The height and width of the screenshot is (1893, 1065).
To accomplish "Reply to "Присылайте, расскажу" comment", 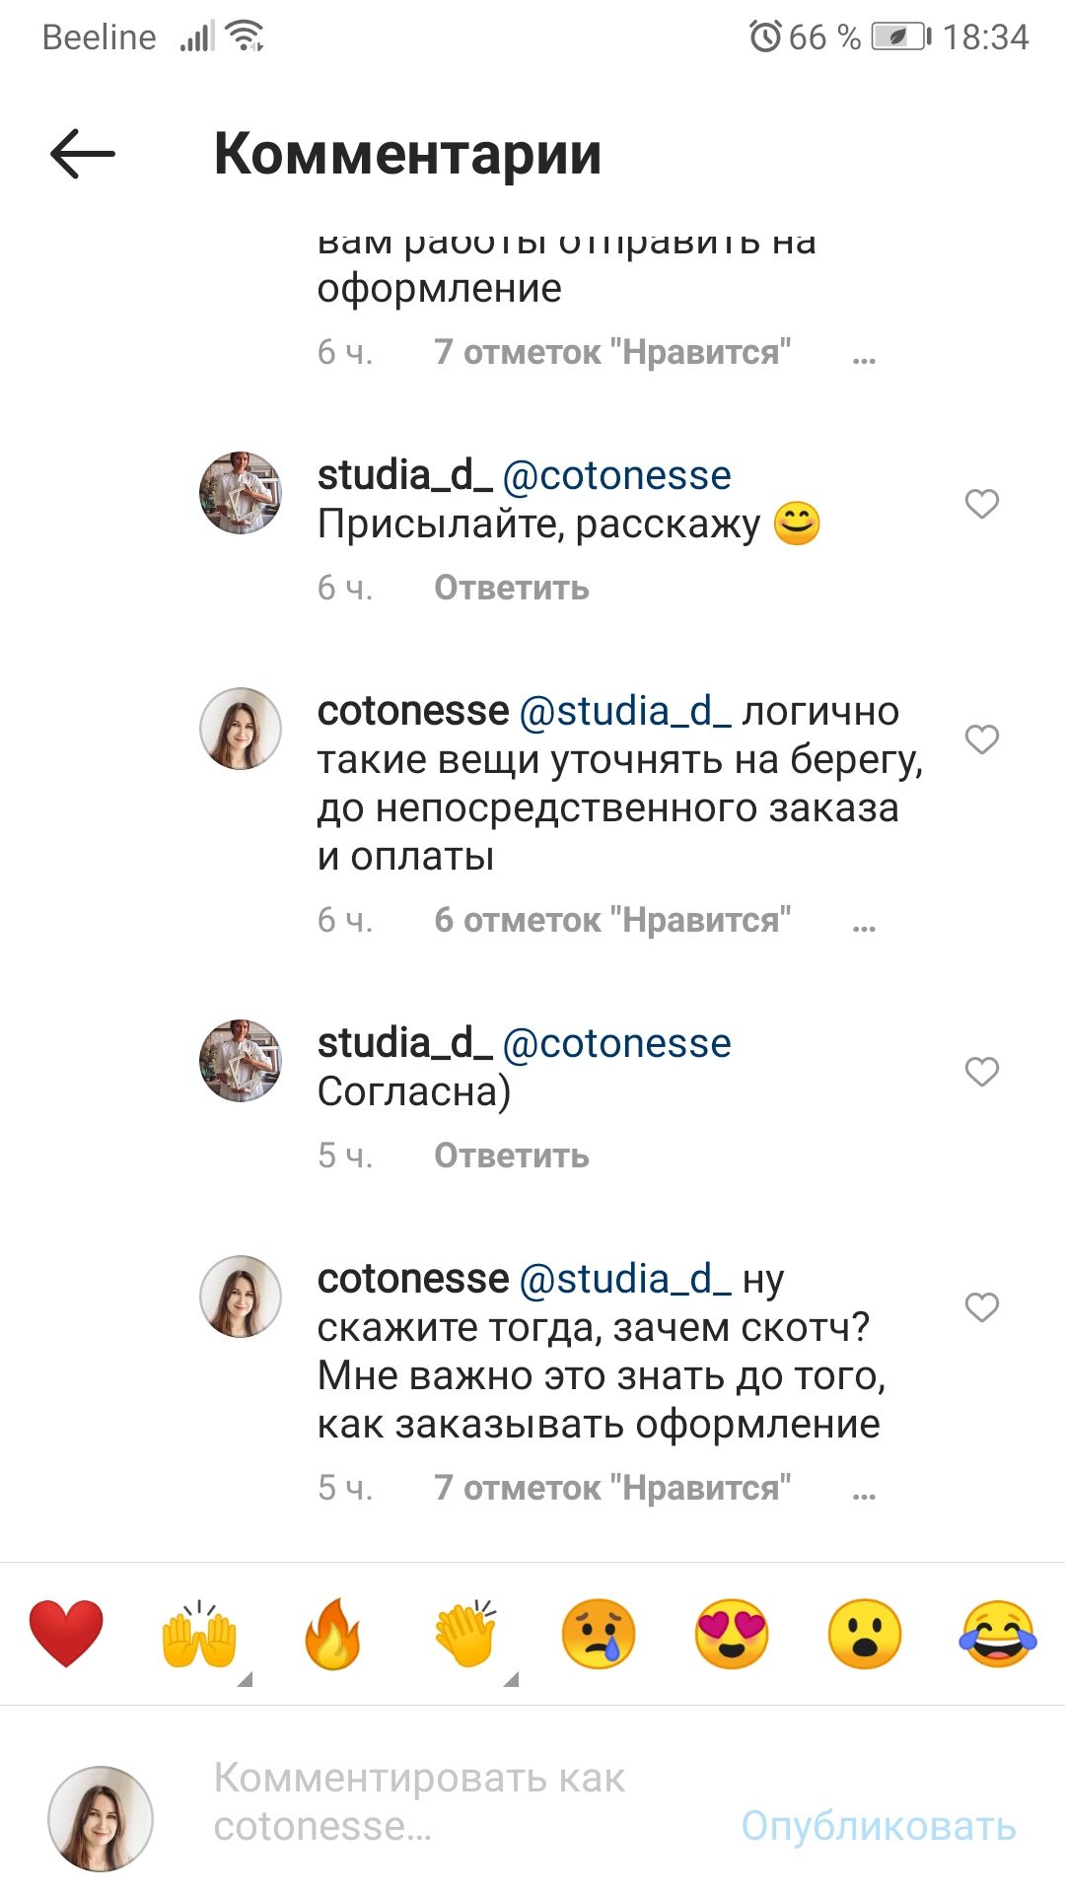I will 511,588.
